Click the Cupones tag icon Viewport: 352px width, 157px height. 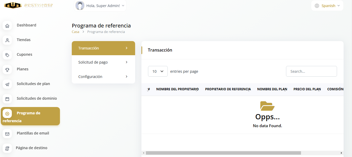[x=7, y=55]
